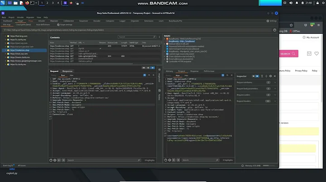The image size is (326, 182).
Task: Click help icon below issue request editor
Action: (166, 160)
